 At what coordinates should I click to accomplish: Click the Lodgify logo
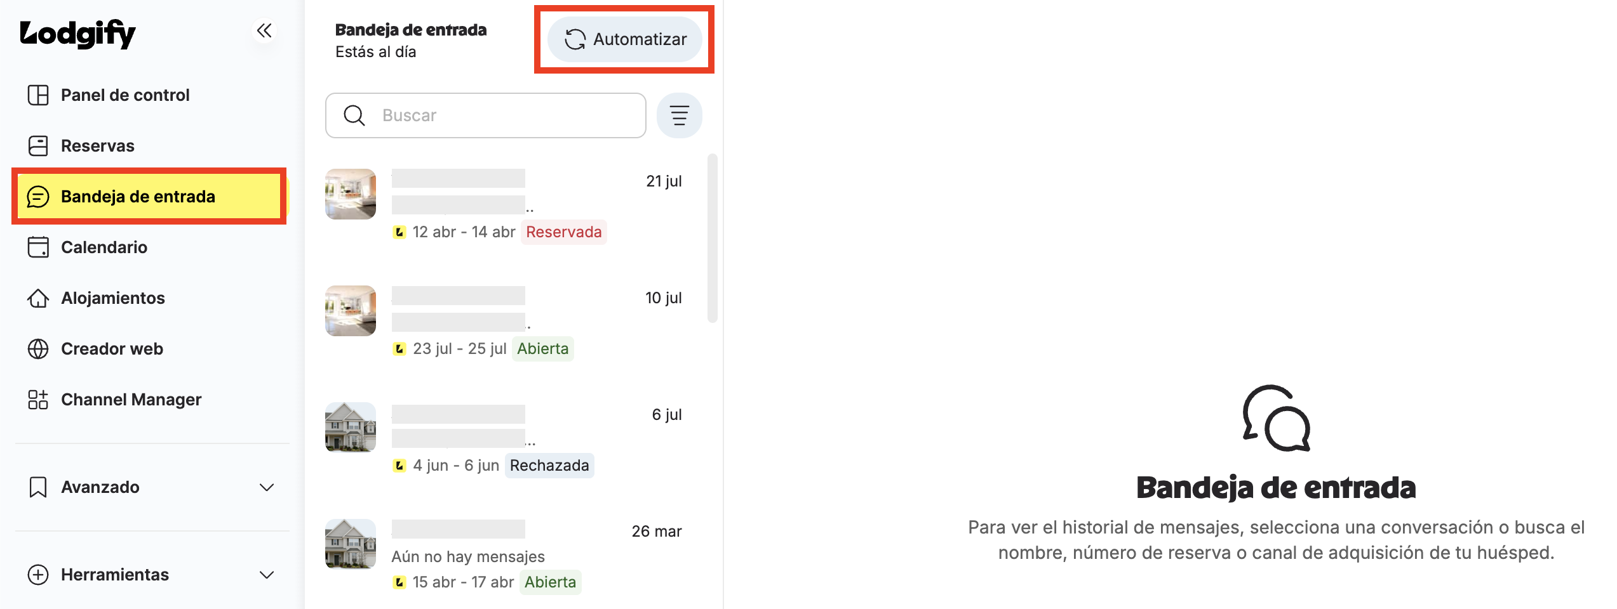click(x=77, y=34)
